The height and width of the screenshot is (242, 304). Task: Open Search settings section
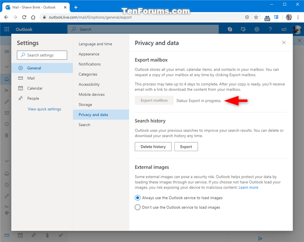pyautogui.click(x=101, y=125)
